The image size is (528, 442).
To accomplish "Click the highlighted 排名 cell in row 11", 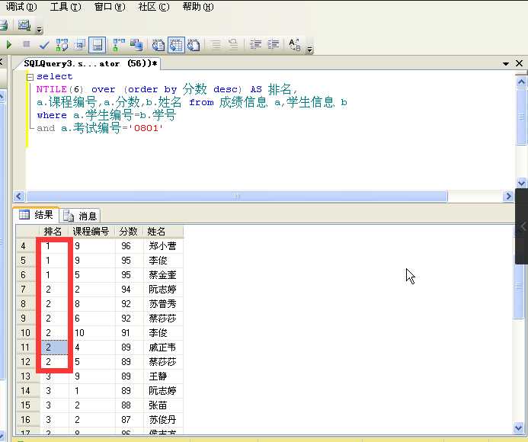I will pos(55,348).
